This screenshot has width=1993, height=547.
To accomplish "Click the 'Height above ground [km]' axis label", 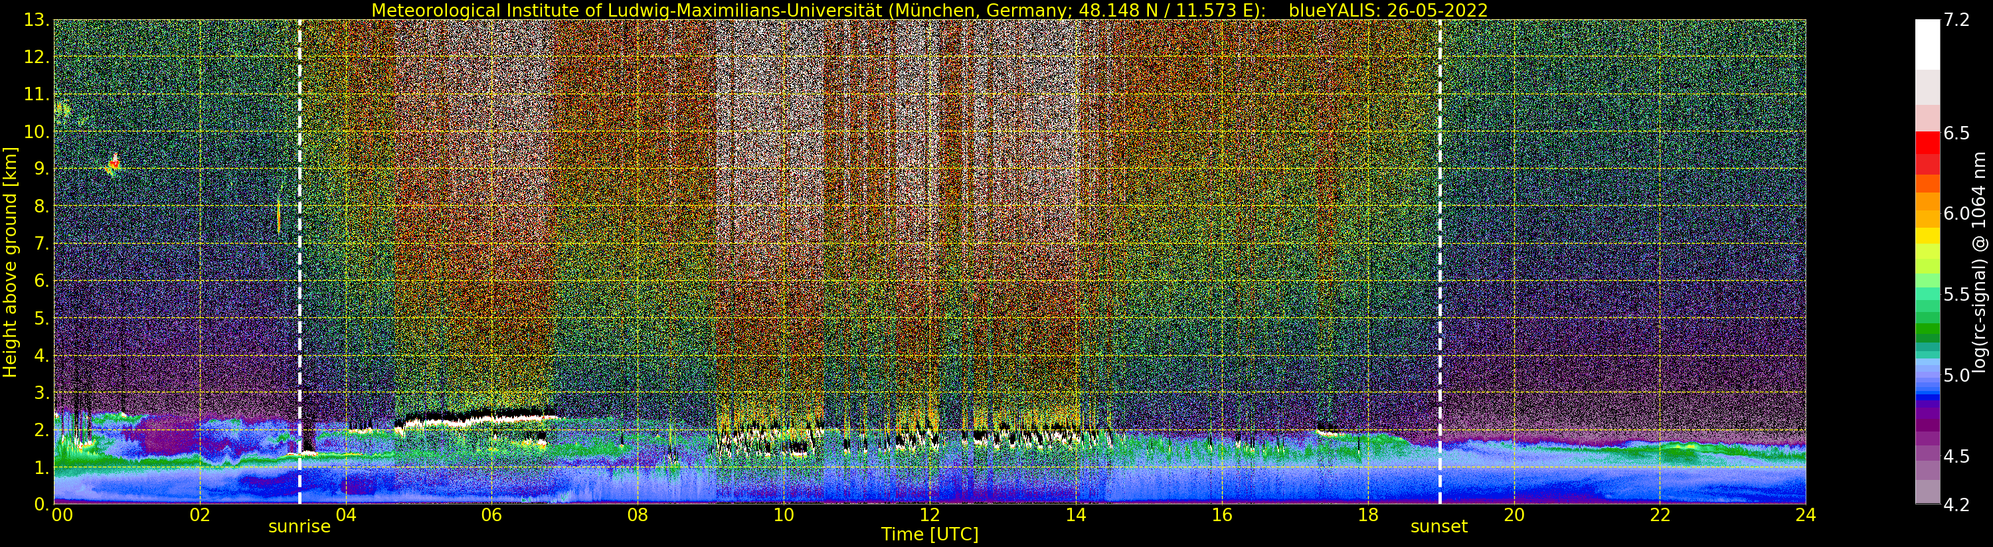I will [10, 262].
